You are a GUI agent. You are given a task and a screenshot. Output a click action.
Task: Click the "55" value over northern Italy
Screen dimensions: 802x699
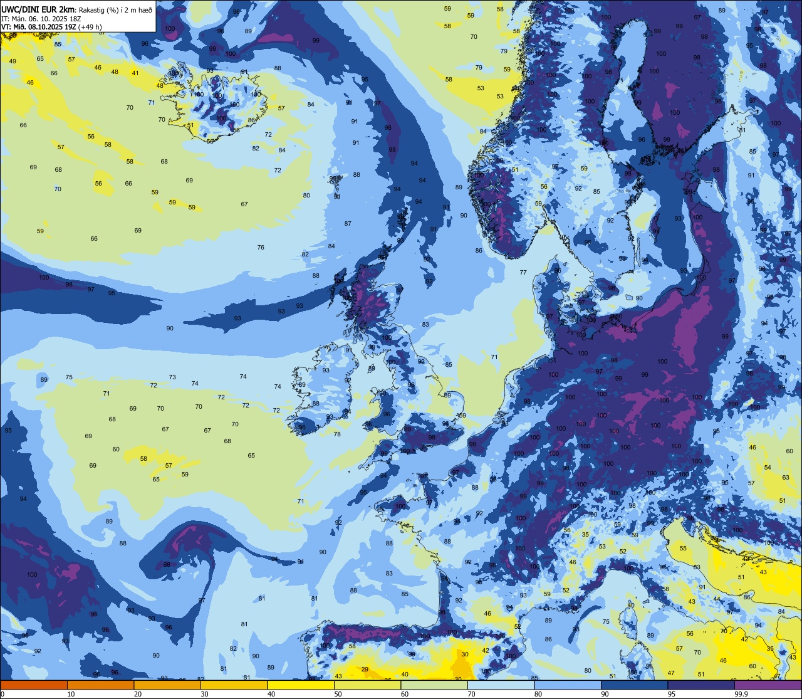tap(683, 548)
